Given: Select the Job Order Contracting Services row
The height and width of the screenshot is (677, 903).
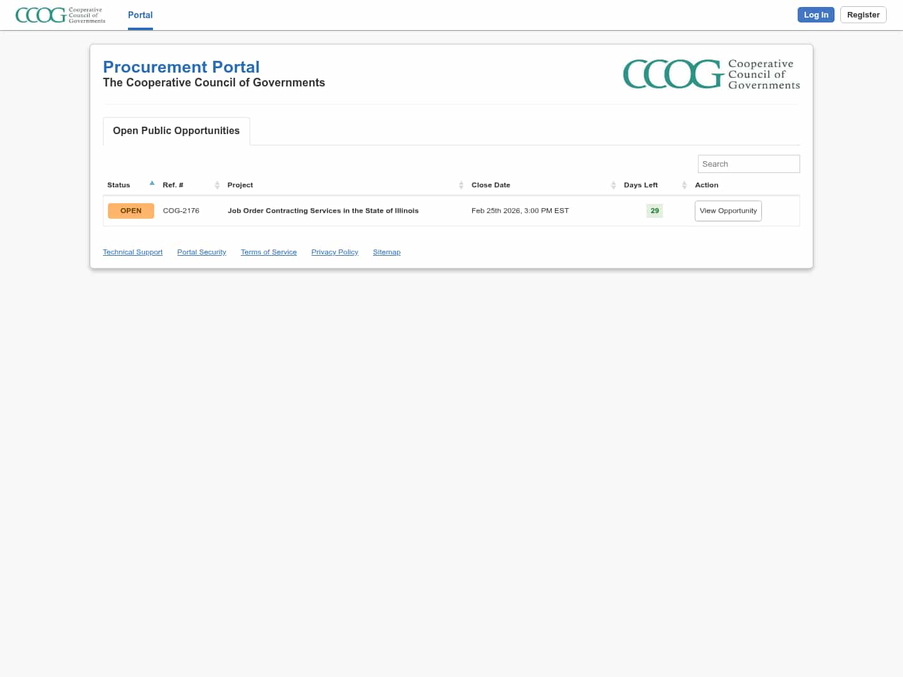Looking at the screenshot, I should (323, 211).
